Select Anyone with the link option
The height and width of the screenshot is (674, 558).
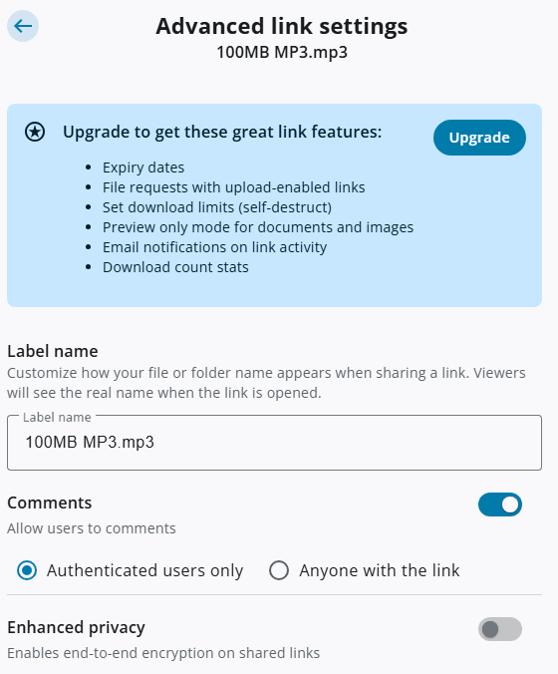point(279,570)
